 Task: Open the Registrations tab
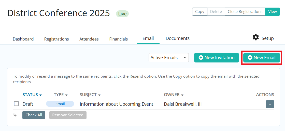pos(56,39)
